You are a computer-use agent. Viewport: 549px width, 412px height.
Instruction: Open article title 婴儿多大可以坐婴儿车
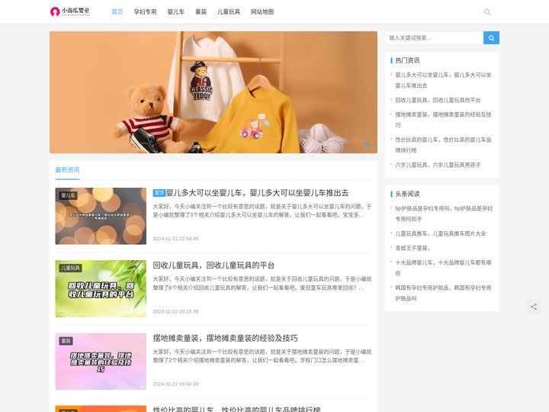click(257, 193)
